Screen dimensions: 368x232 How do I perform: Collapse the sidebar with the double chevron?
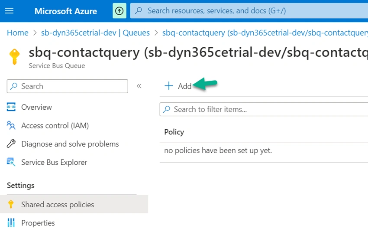(x=139, y=86)
